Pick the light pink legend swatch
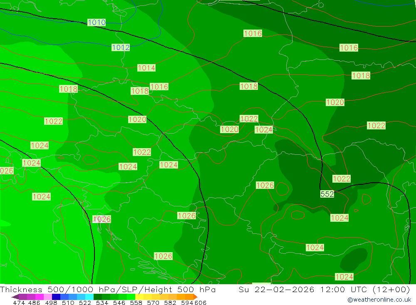 47,297
